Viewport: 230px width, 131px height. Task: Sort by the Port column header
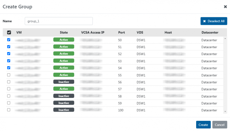(x=121, y=32)
